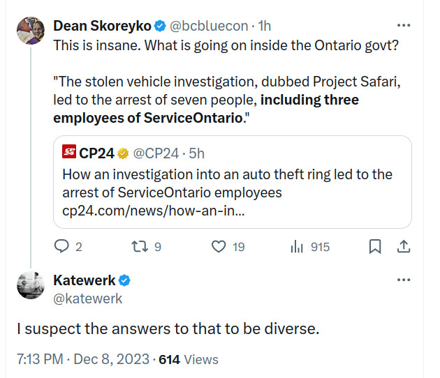Click the 614 Views count
The image size is (440, 378).
pyautogui.click(x=189, y=359)
